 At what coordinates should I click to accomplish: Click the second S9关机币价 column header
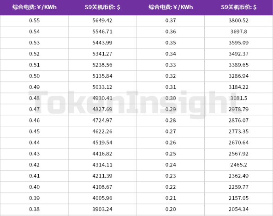[x=238, y=7]
